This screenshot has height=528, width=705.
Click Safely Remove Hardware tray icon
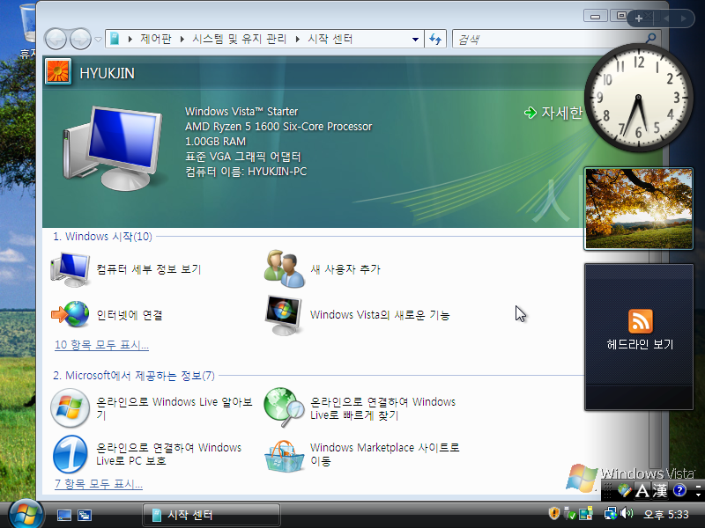click(569, 513)
